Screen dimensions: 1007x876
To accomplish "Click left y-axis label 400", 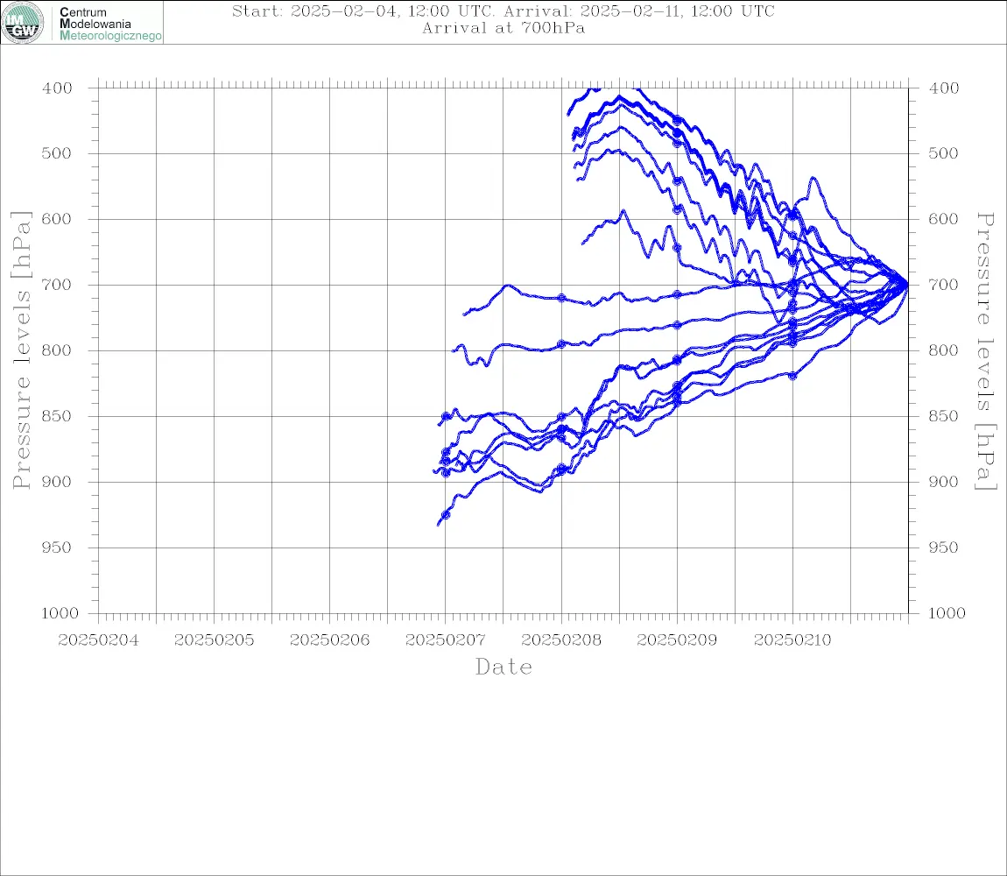I will pyautogui.click(x=57, y=88).
